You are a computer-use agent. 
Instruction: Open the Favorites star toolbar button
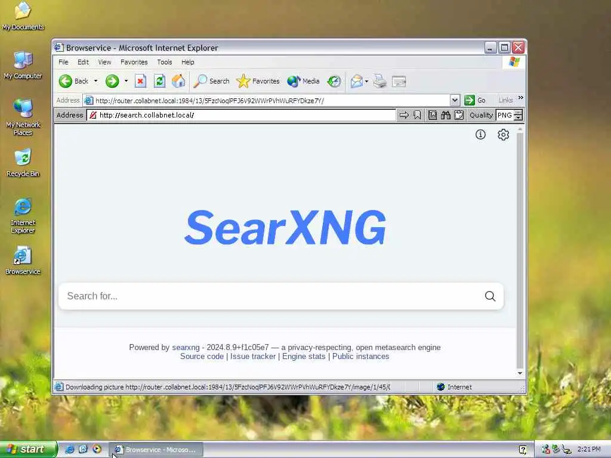[258, 81]
